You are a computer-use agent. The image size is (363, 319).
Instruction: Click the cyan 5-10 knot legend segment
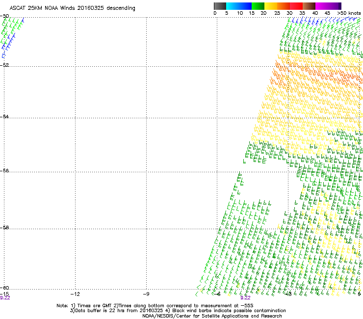(x=233, y=6)
